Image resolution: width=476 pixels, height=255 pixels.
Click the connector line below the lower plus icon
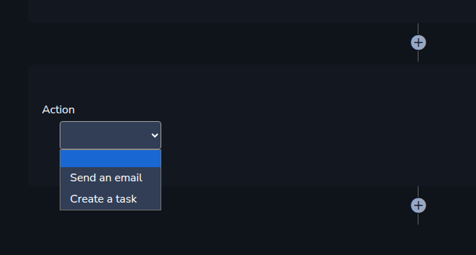[418, 219]
